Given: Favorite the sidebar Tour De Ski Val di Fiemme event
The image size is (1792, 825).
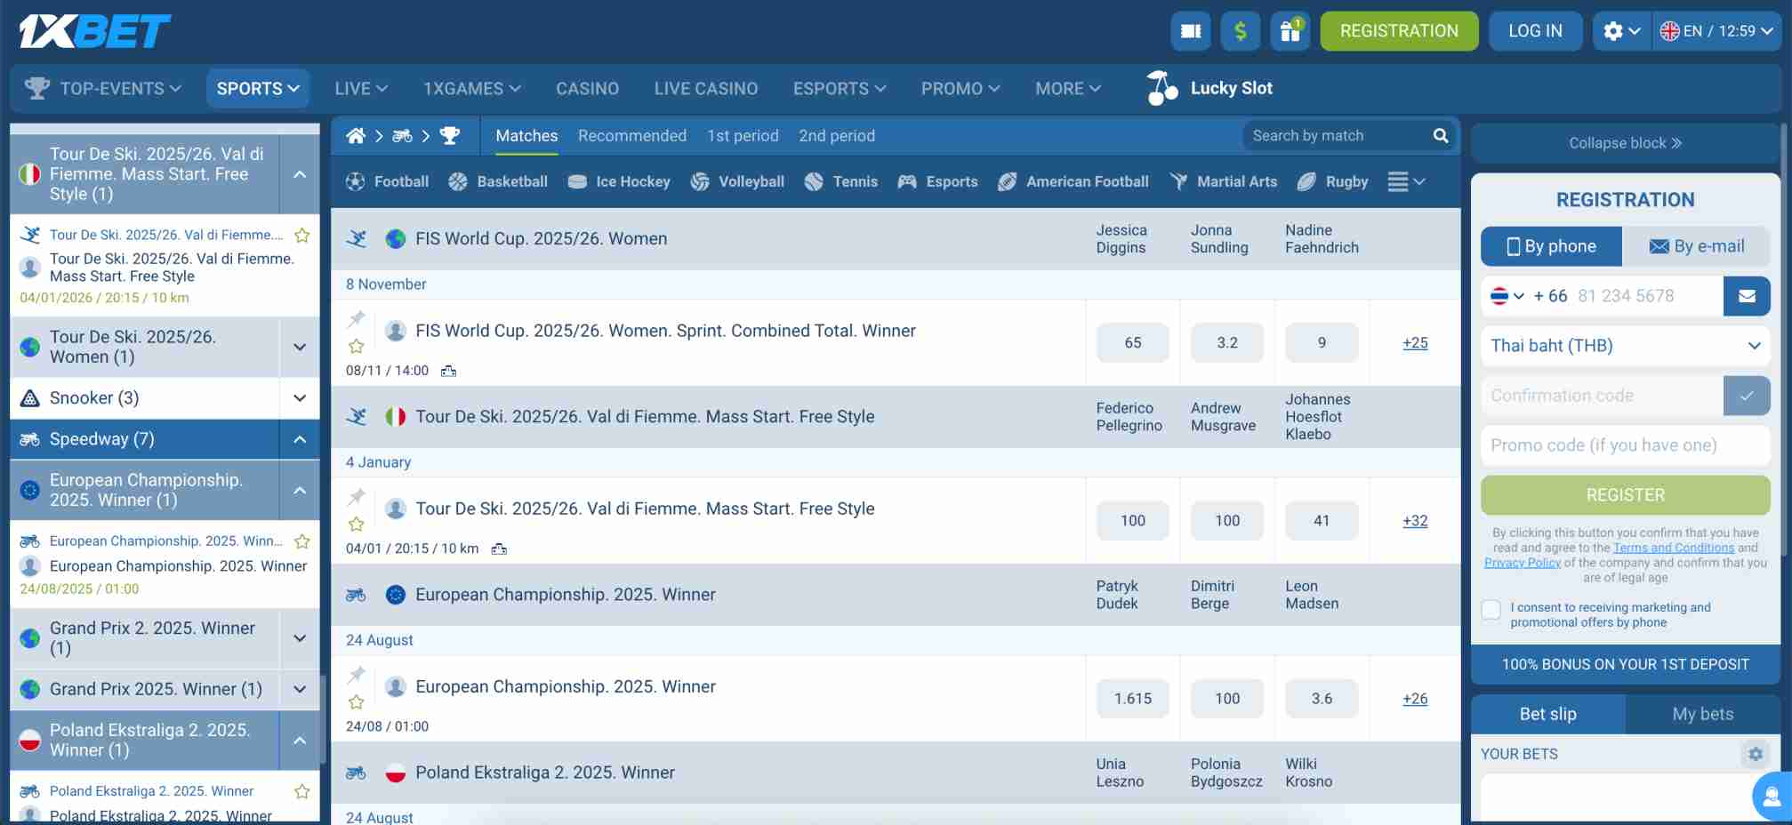Looking at the screenshot, I should pos(302,235).
